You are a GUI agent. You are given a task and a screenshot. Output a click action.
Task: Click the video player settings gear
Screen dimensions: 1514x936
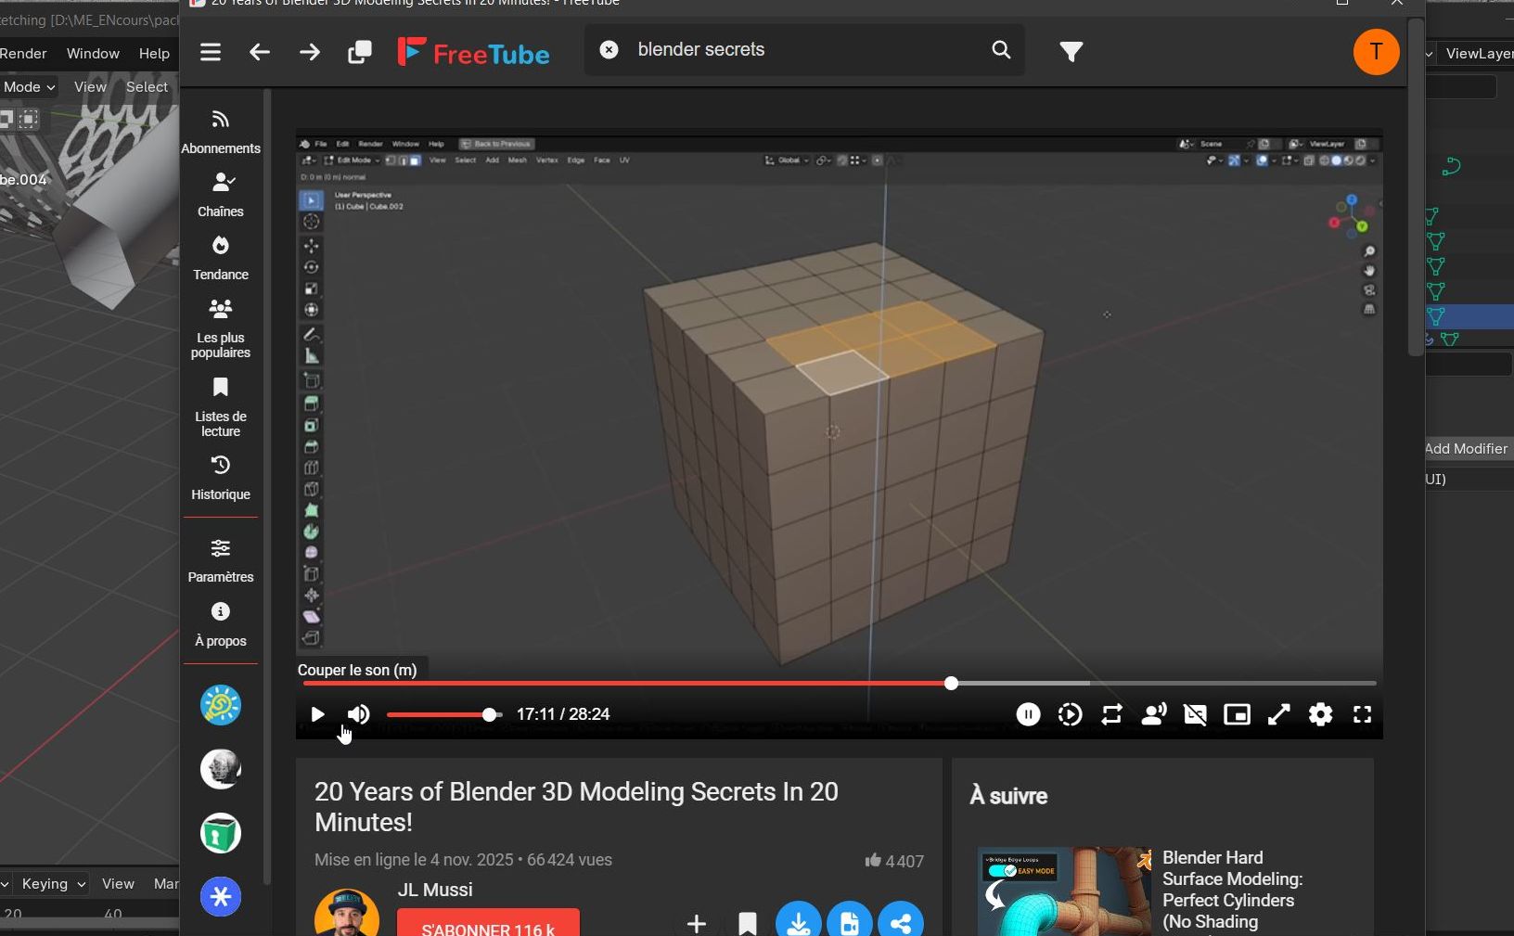(x=1320, y=714)
